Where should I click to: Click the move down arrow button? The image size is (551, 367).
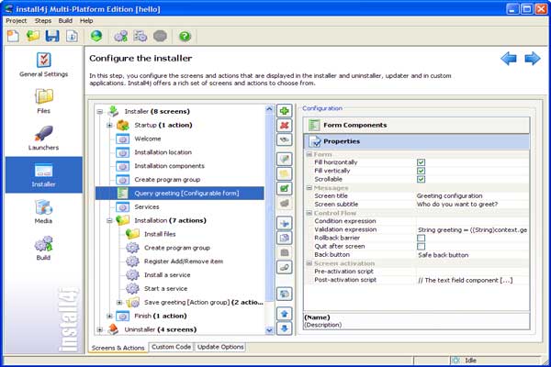pos(285,328)
